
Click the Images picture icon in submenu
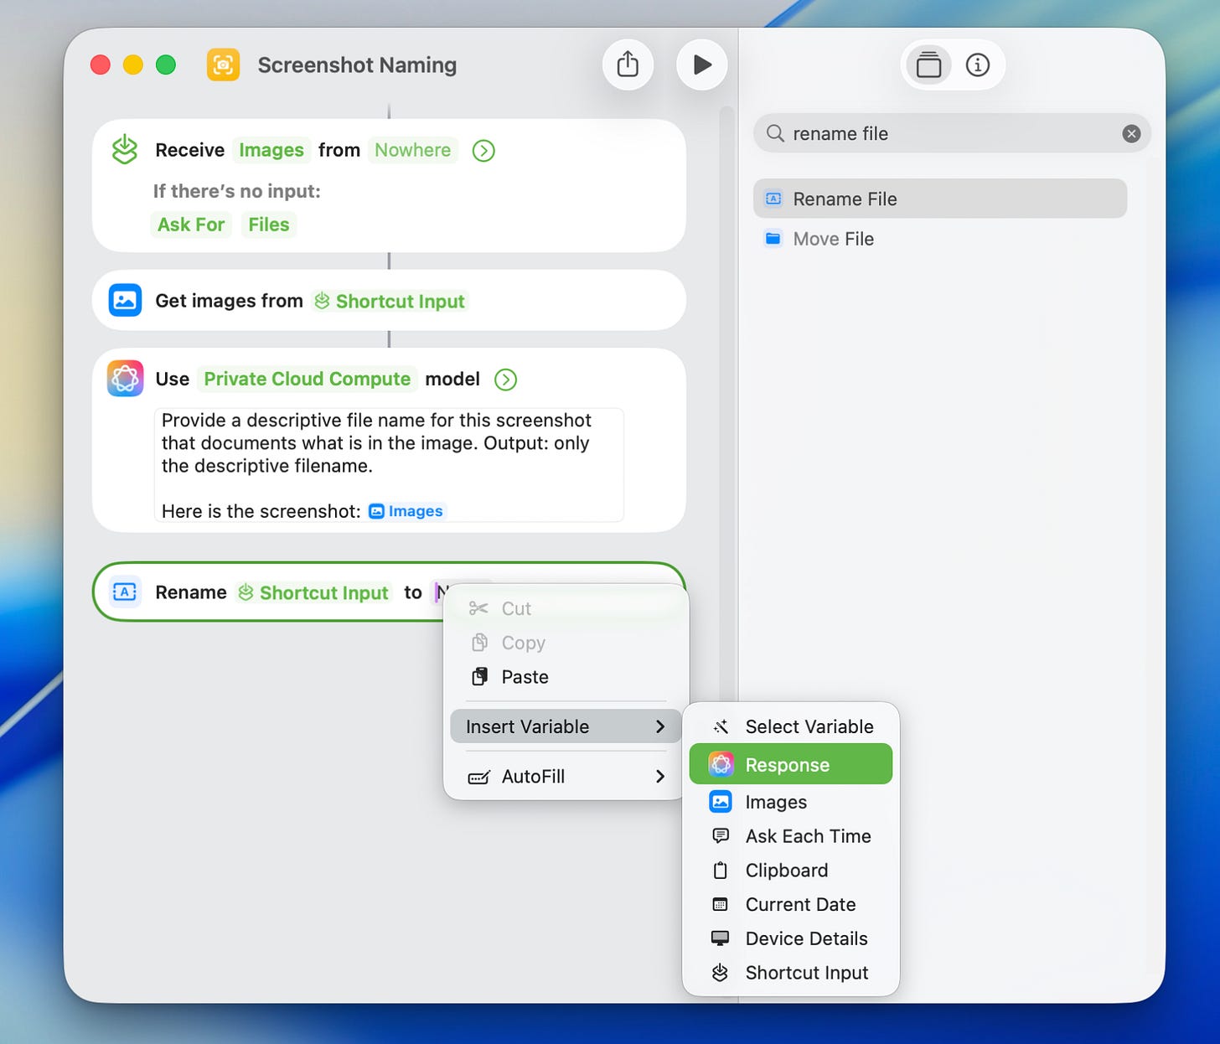click(x=721, y=802)
